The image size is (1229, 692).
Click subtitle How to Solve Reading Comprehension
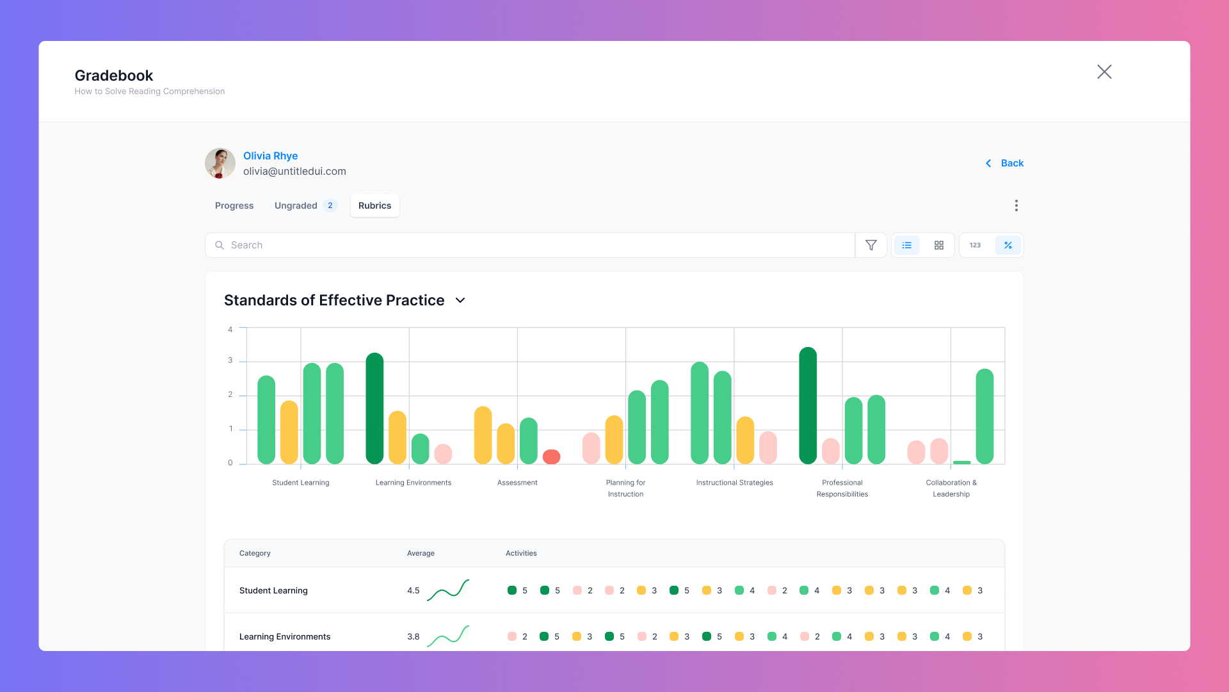(150, 92)
